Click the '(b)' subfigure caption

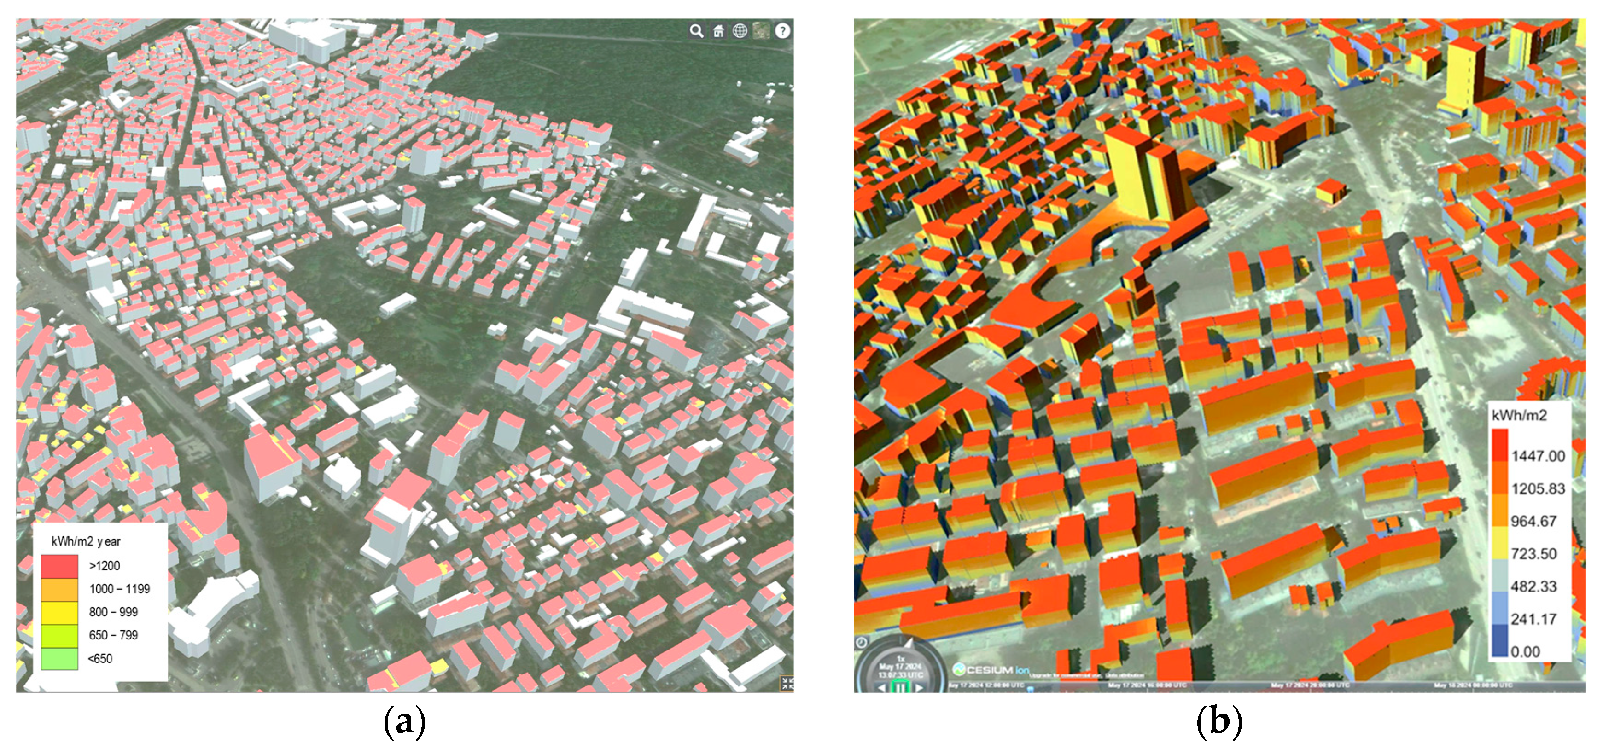1219,722
